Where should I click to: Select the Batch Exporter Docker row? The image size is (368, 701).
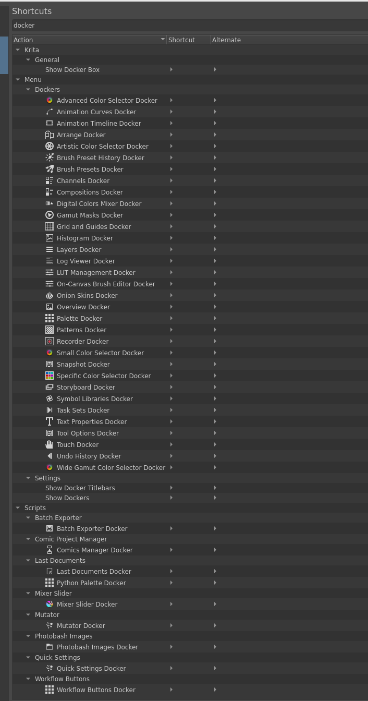pyautogui.click(x=190, y=528)
